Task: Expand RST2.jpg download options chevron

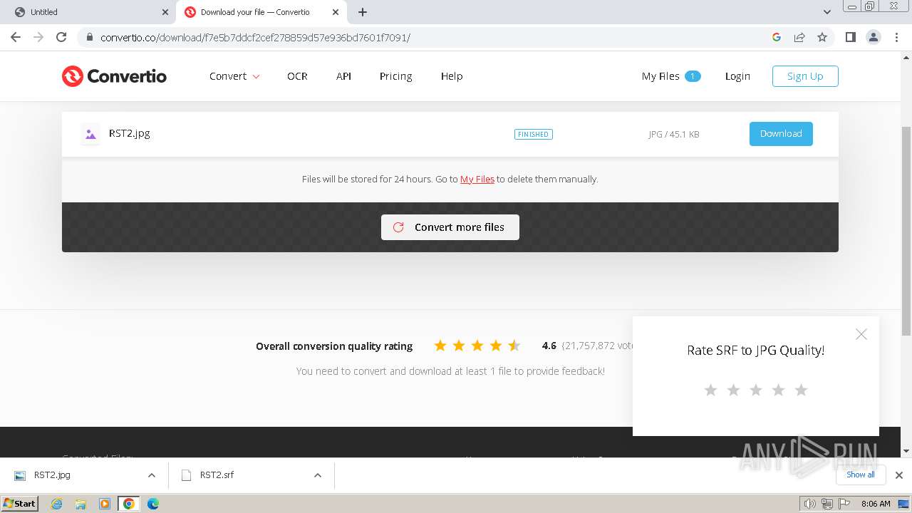Action: [x=151, y=475]
